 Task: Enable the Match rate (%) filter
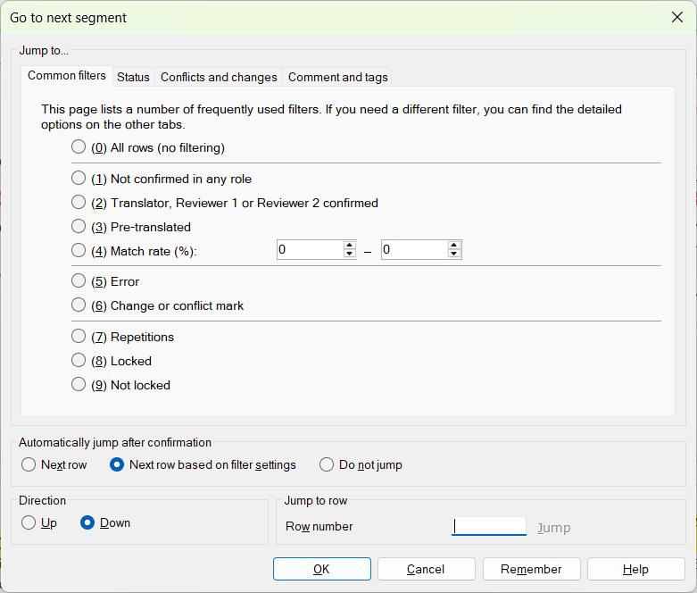coord(79,251)
